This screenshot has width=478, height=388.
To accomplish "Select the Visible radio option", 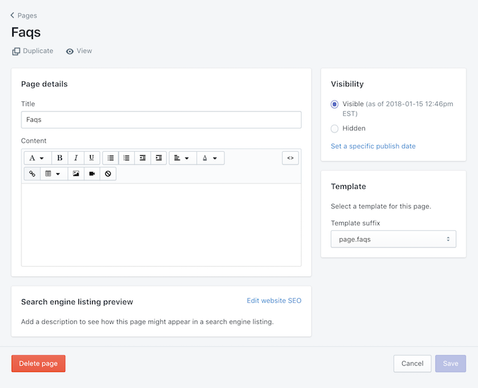I will pyautogui.click(x=335, y=104).
